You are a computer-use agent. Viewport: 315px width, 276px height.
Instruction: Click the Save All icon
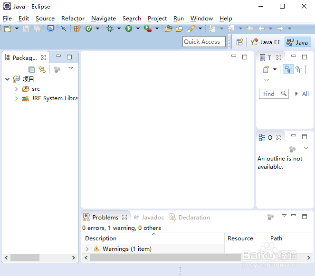point(37,29)
